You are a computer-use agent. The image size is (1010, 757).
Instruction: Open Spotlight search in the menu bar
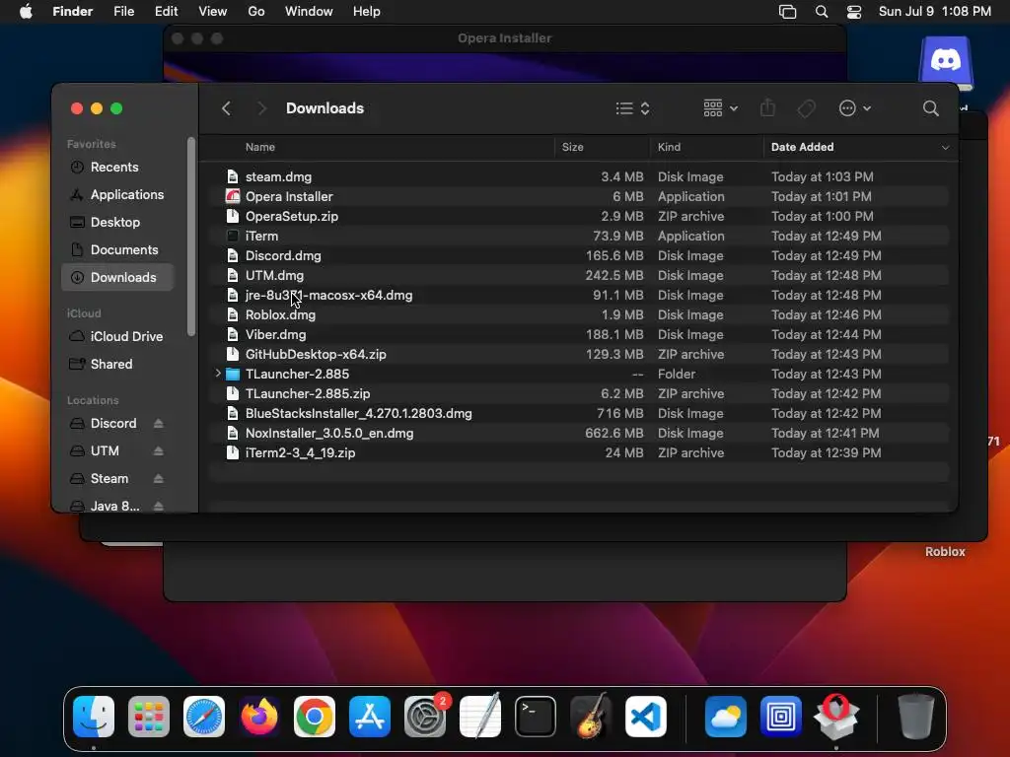click(x=822, y=12)
